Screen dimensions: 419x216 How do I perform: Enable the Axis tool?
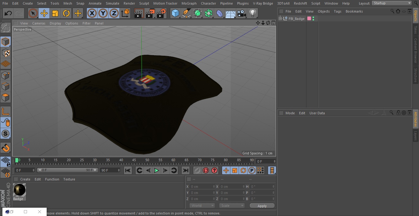point(6,111)
